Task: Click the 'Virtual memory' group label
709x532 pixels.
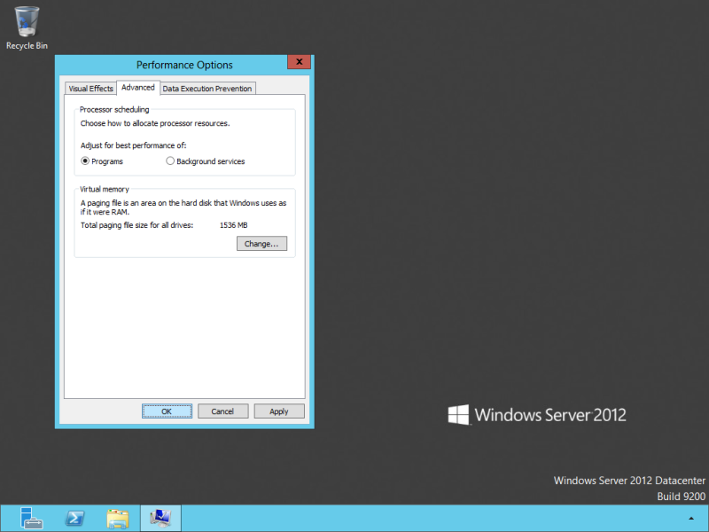Action: click(105, 189)
